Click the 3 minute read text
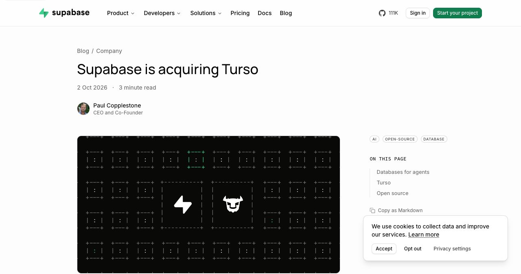Image resolution: width=521 pixels, height=274 pixels. coord(138,88)
